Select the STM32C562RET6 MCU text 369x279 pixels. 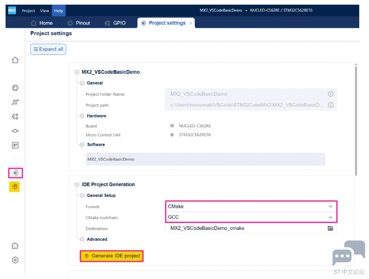click(194, 135)
